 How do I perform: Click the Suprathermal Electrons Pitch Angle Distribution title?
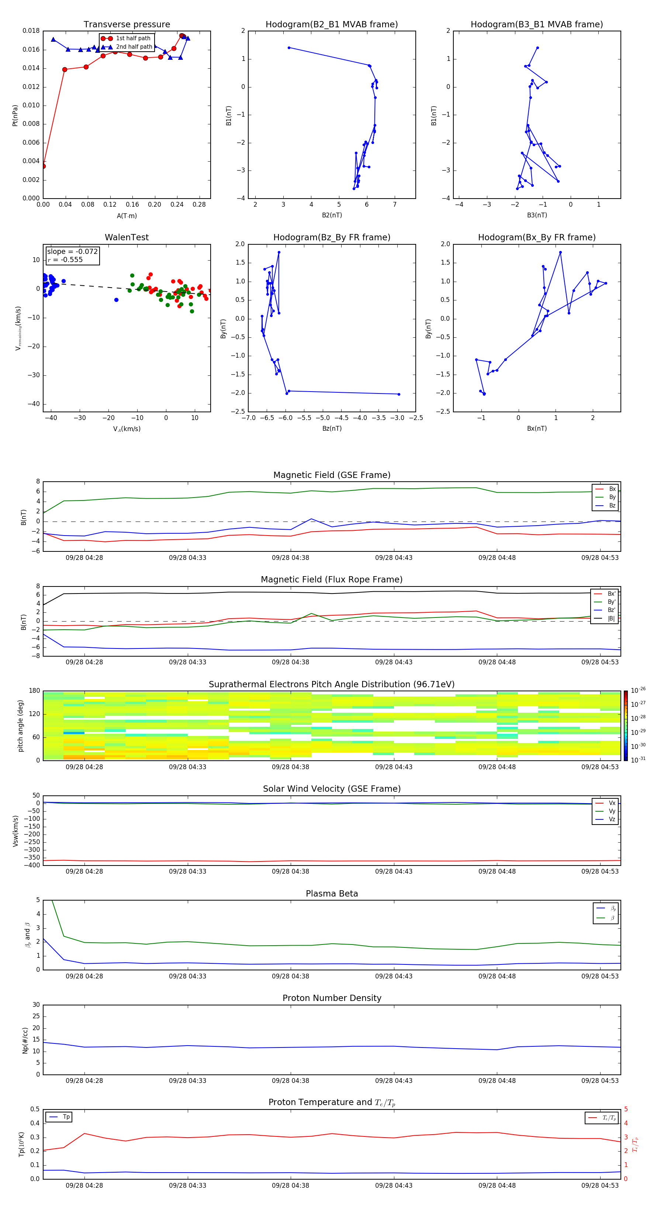click(332, 685)
